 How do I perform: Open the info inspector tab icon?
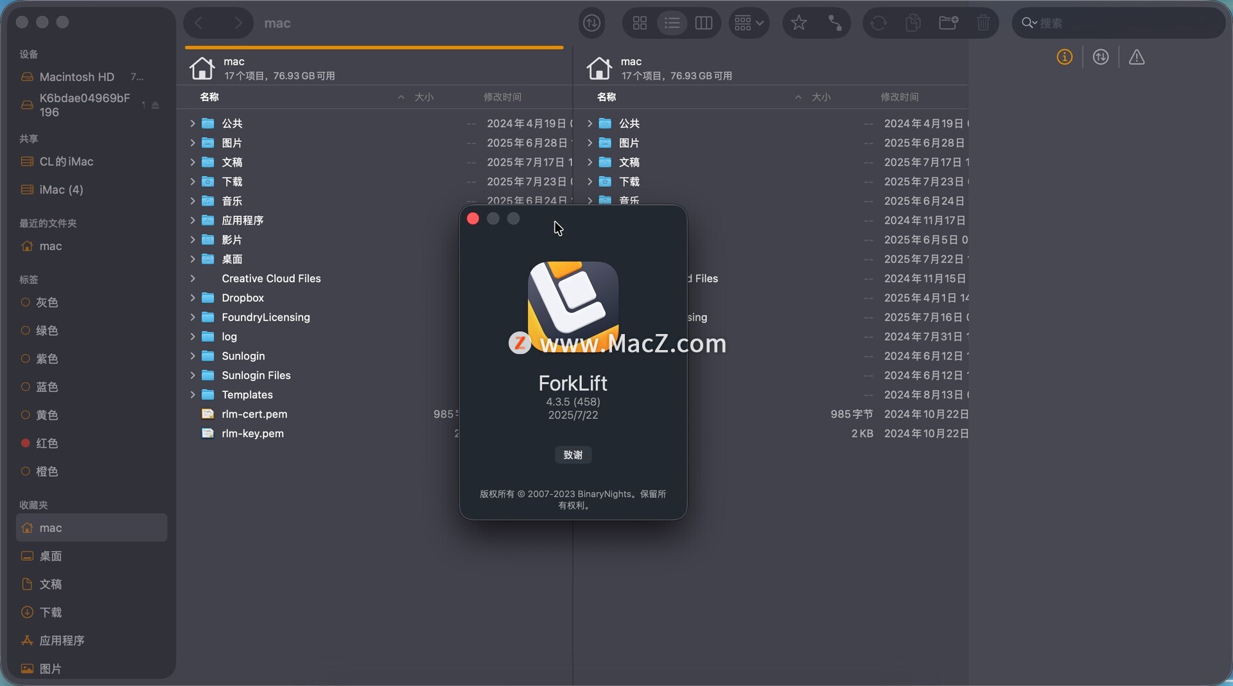tap(1064, 57)
